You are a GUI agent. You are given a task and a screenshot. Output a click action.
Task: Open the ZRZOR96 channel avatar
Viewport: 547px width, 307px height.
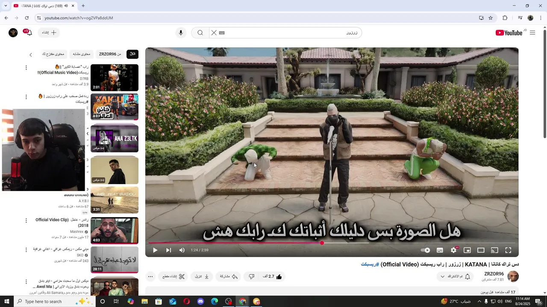click(513, 276)
